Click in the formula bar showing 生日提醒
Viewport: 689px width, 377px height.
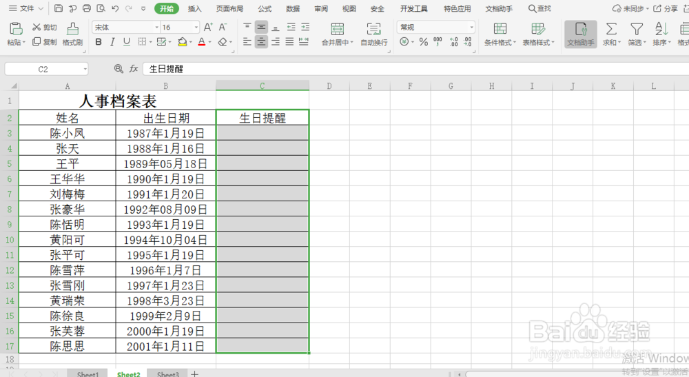(415, 69)
